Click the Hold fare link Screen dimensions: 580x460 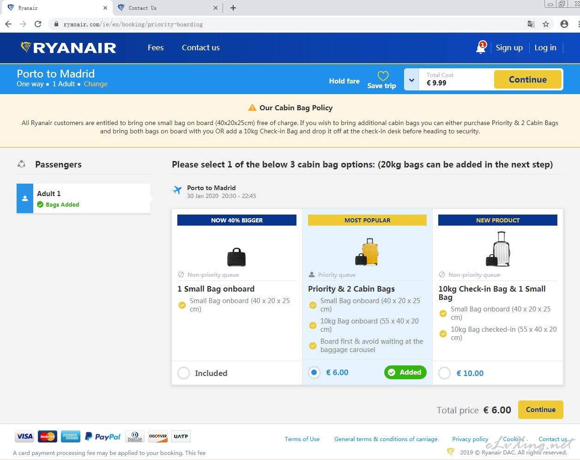(344, 81)
